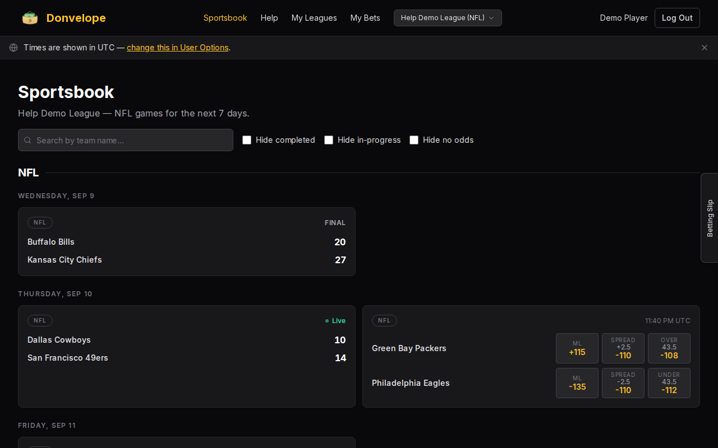The height and width of the screenshot is (448, 718).
Task: Click the Wednesday, Sep 9 date header
Action: click(56, 196)
